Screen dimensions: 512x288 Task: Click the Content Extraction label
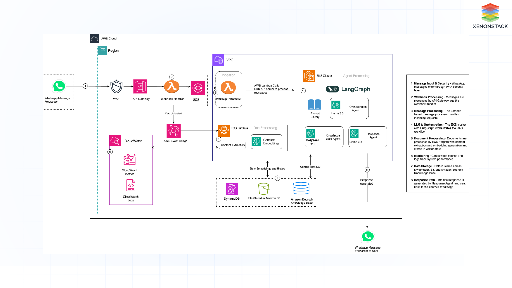point(232,145)
